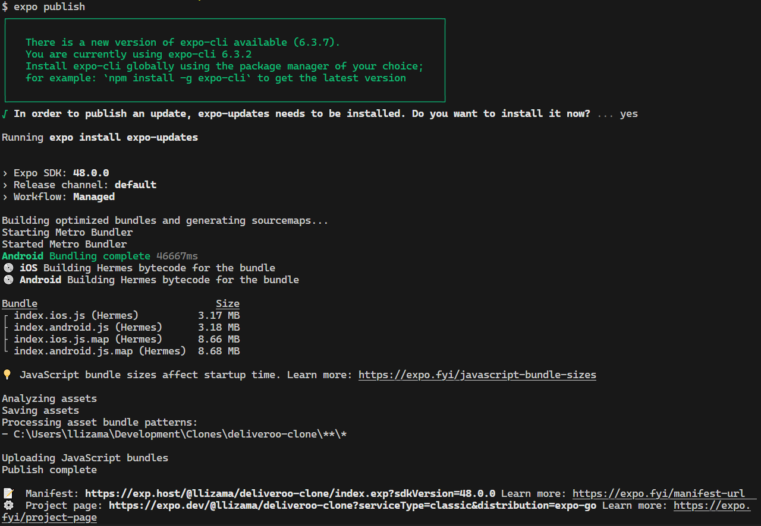Click the "Bundle" column header
This screenshot has height=526, width=761.
coord(20,303)
